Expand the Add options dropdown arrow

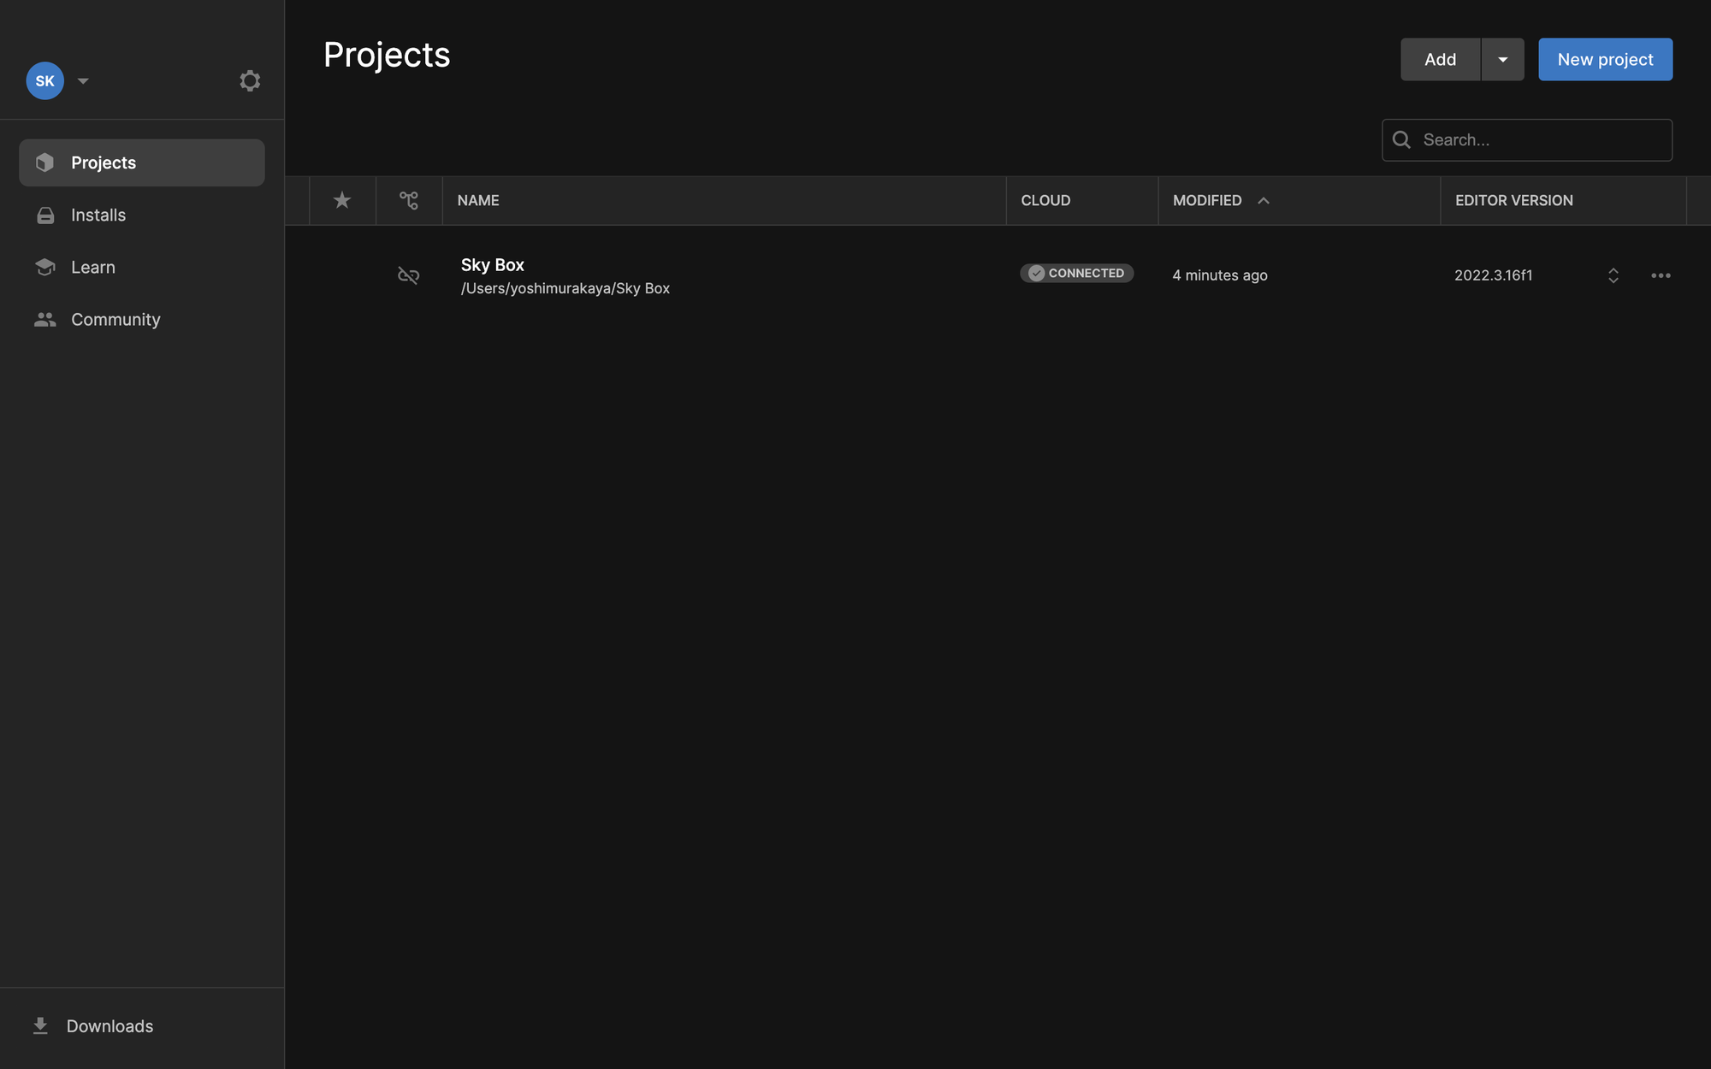click(1503, 59)
